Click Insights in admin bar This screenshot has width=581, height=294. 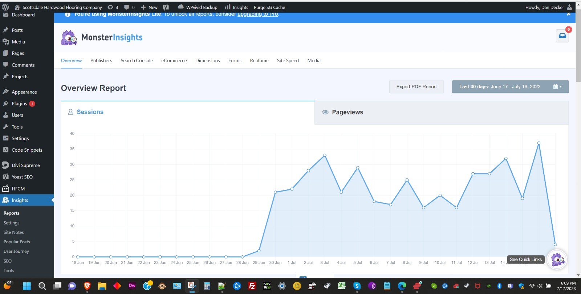coord(236,7)
